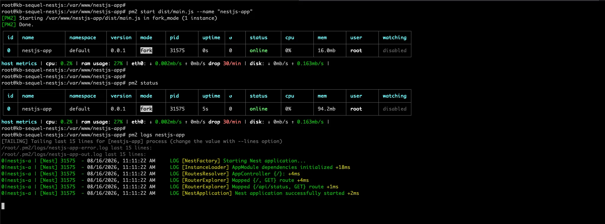Click the '0s' uptime cell
The width and height of the screenshot is (605, 224).
(x=206, y=50)
